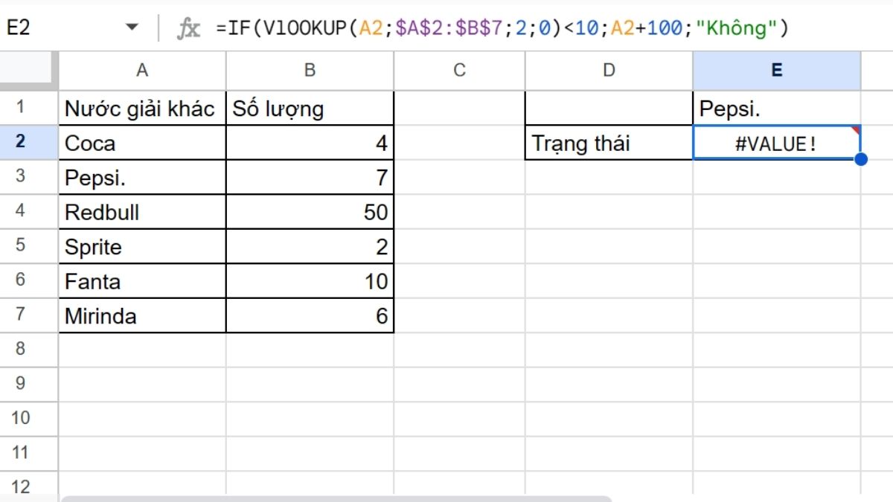The image size is (893, 502).
Task: Click into the formula bar text
Action: tap(502, 28)
